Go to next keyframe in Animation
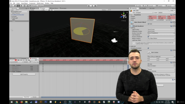The width and height of the screenshot is (185, 104). click(x=26, y=60)
